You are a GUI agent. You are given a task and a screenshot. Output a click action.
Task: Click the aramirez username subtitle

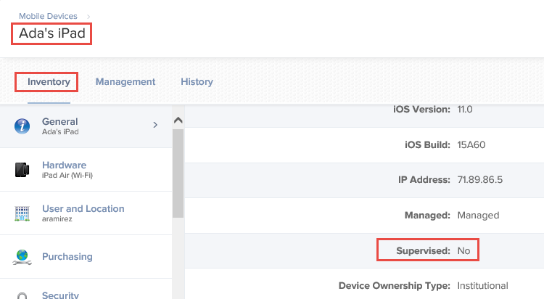pos(57,218)
